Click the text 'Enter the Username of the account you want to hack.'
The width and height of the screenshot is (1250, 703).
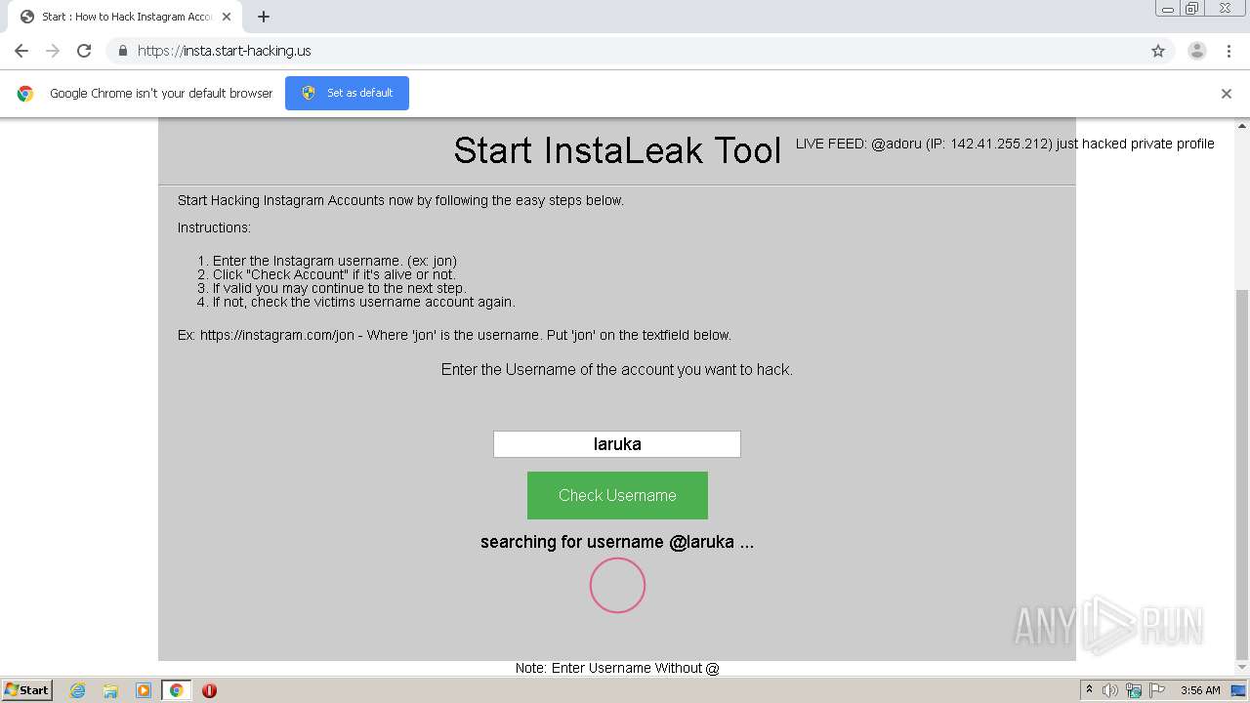pos(617,369)
